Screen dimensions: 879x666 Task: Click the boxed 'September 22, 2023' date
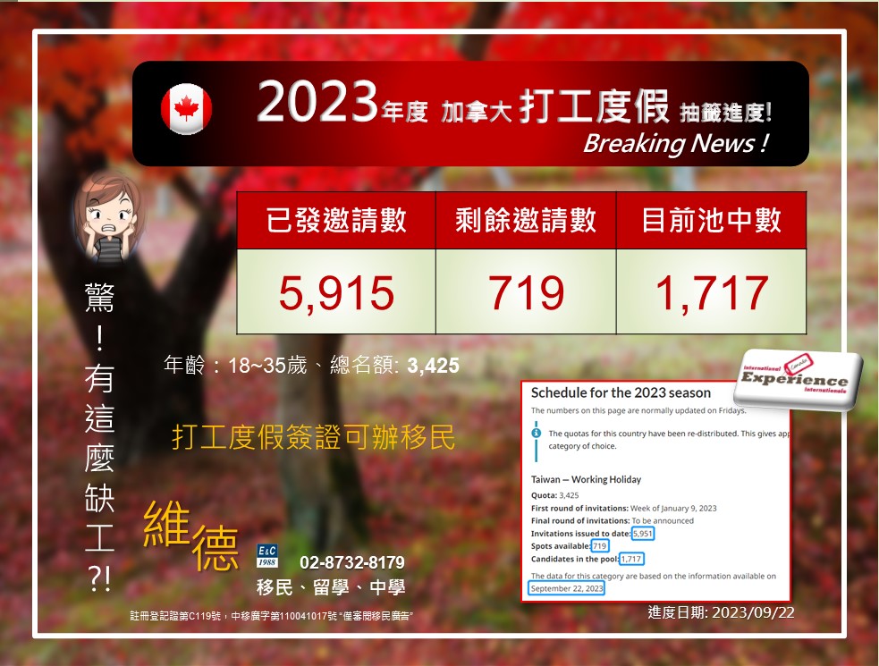[567, 588]
